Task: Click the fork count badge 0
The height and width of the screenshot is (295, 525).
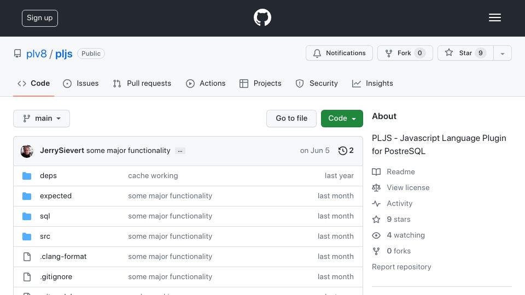Action: click(x=419, y=53)
